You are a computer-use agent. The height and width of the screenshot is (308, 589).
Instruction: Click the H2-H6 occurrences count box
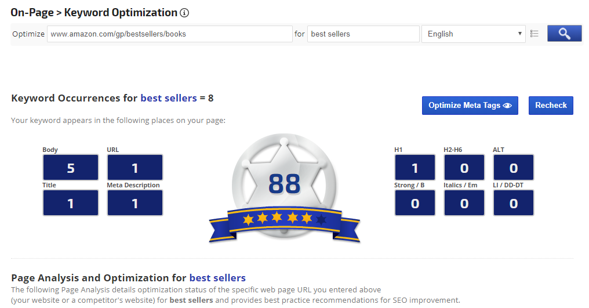[x=464, y=168]
